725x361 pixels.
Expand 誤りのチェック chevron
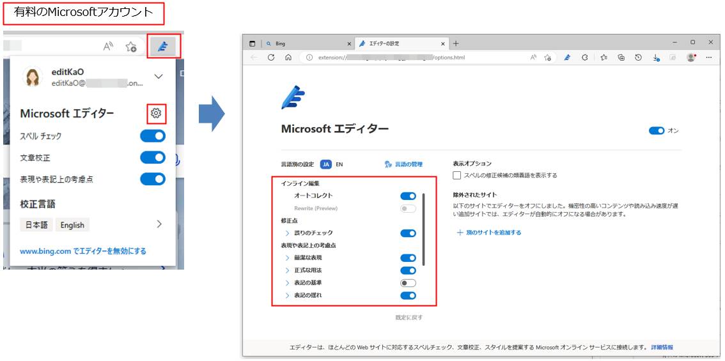287,233
